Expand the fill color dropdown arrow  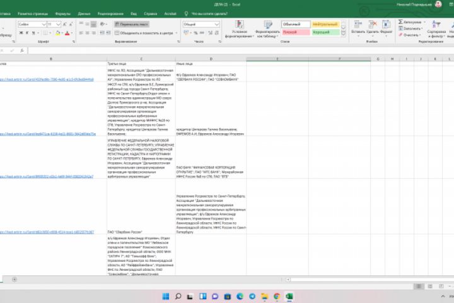tap(62, 33)
